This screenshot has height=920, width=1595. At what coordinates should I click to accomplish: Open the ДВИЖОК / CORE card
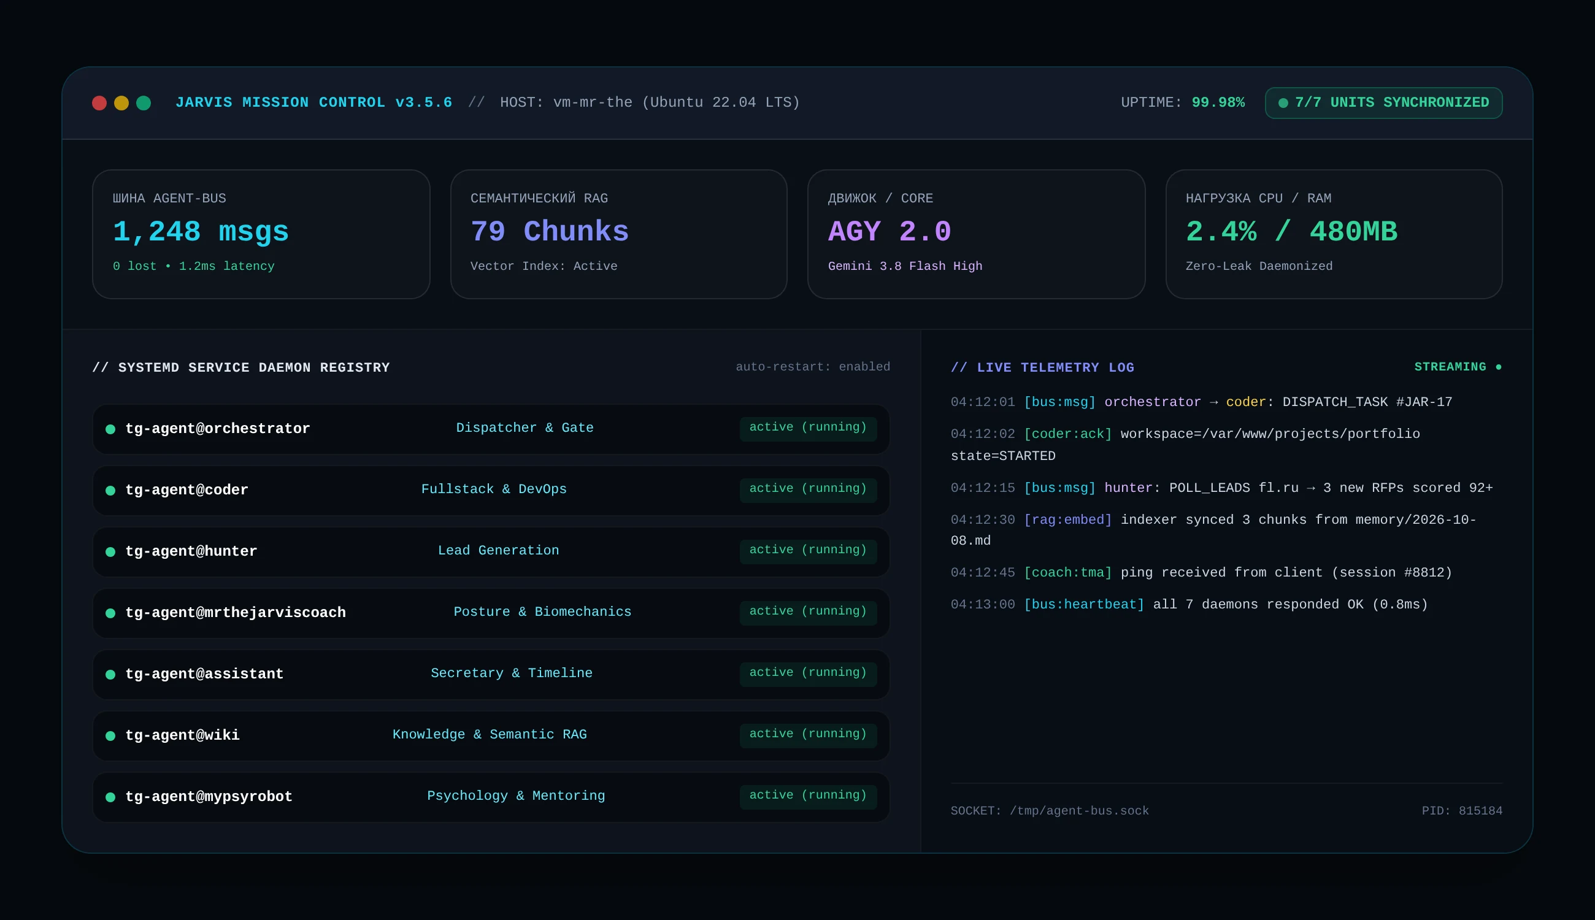tap(975, 234)
